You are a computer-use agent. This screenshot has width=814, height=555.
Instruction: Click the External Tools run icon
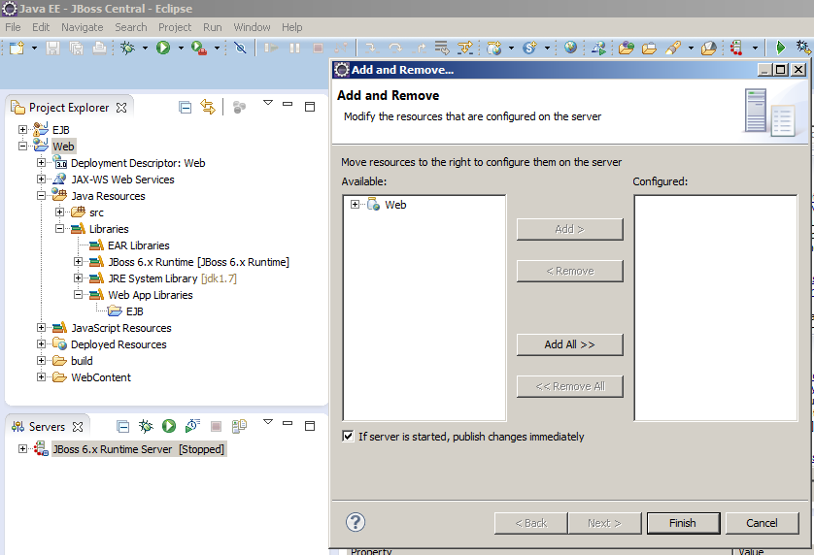(199, 49)
